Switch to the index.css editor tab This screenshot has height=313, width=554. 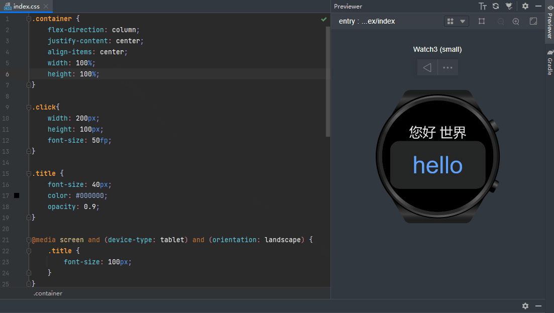[26, 7]
